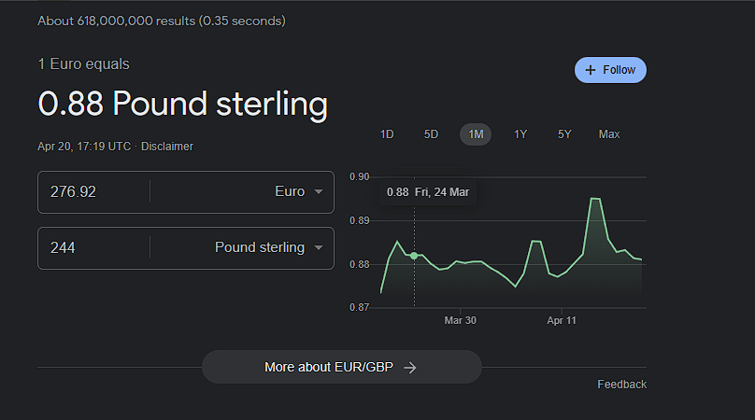Select the 1M chart range

coord(476,134)
